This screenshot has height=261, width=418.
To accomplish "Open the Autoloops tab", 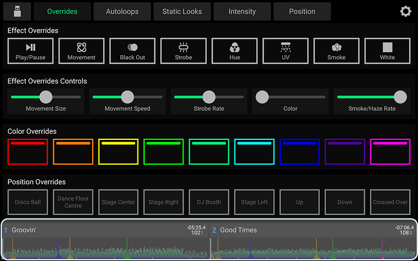I will pyautogui.click(x=122, y=12).
